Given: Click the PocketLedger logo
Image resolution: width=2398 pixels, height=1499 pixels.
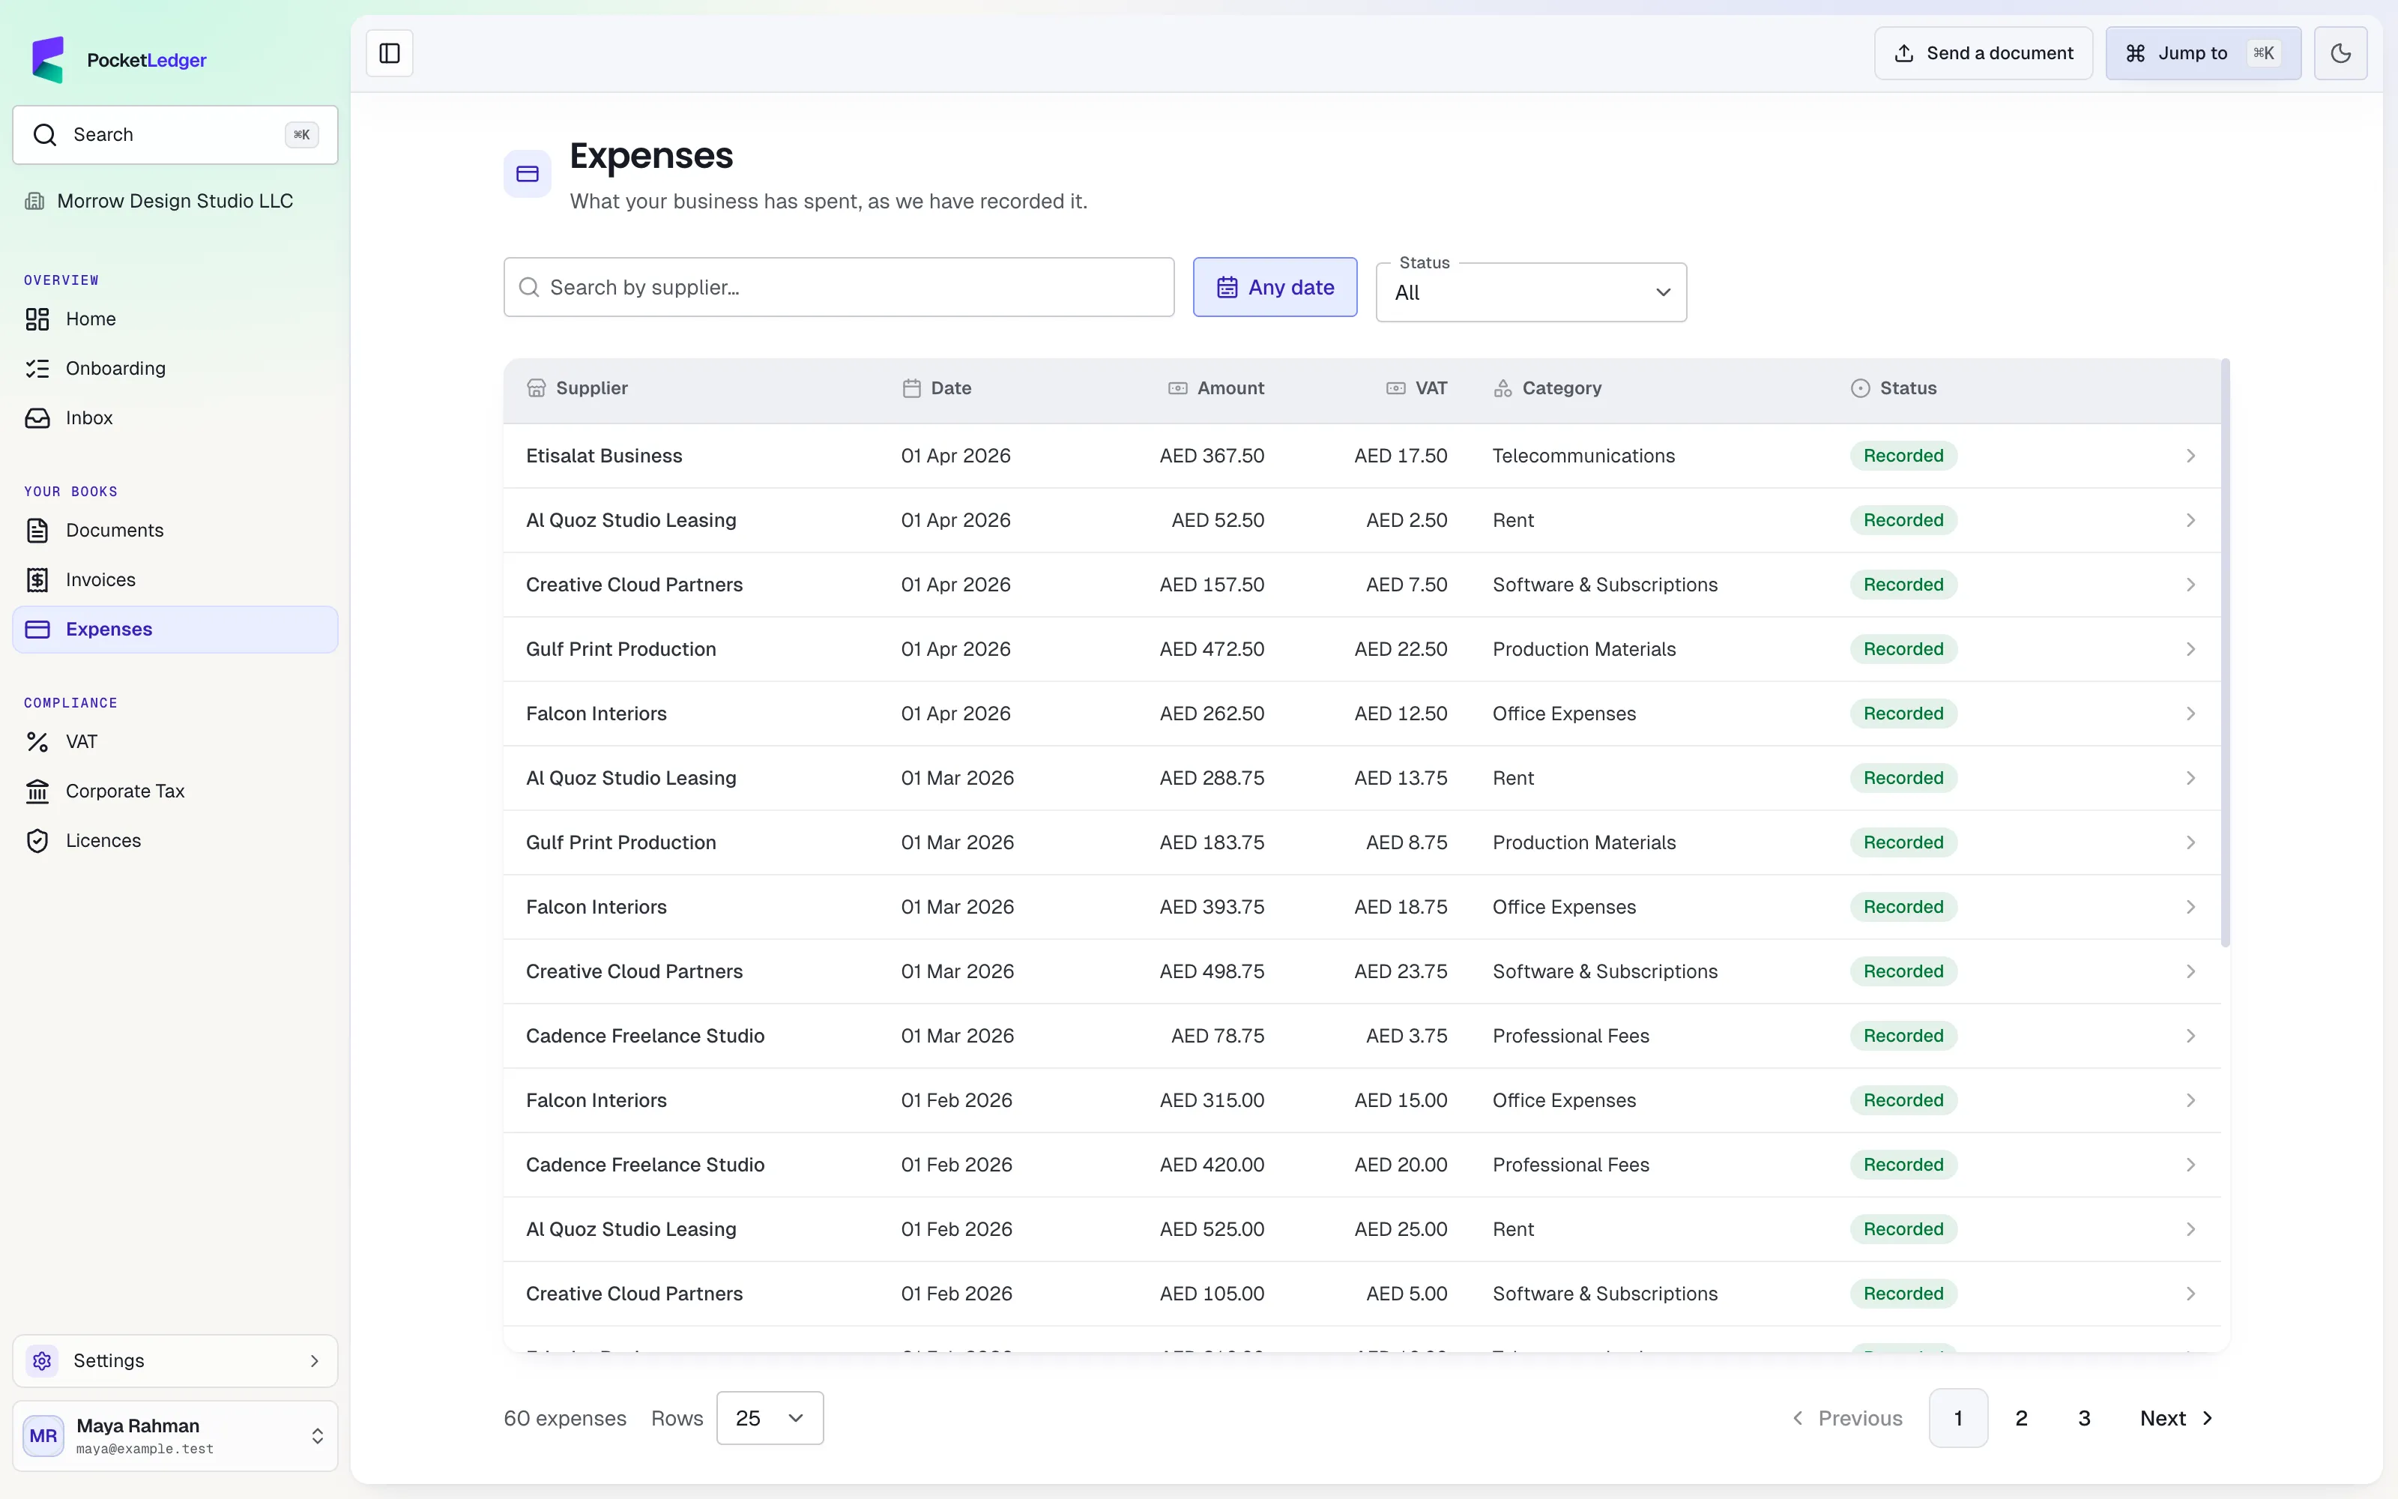Looking at the screenshot, I should tap(119, 59).
